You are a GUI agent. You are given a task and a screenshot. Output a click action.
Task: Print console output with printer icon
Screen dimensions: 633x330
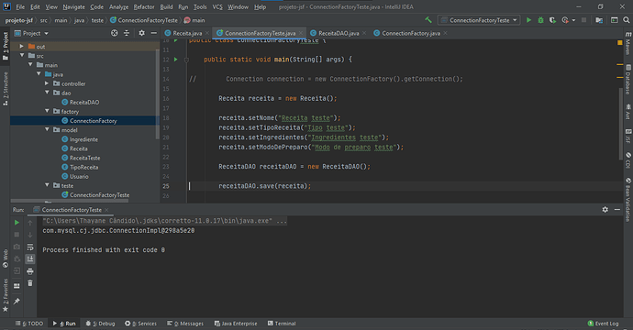click(x=30, y=271)
